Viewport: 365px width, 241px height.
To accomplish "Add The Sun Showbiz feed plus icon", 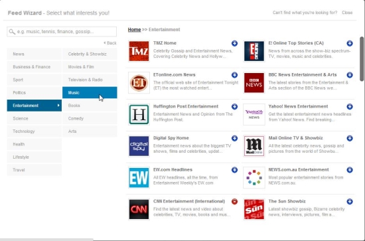I will [x=350, y=202].
